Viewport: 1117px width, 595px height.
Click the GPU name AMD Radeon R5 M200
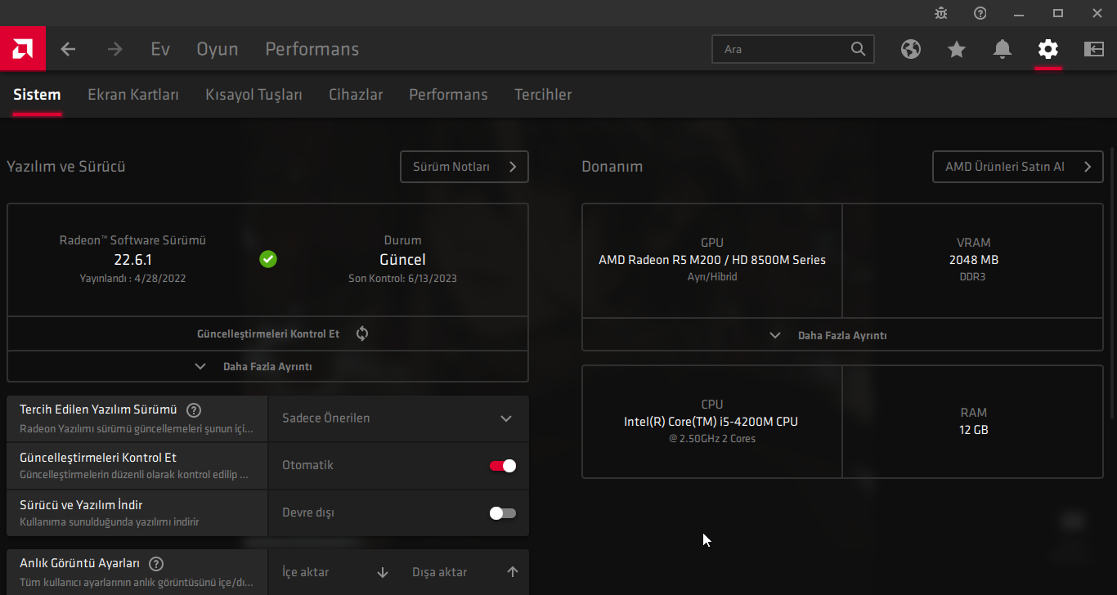pyautogui.click(x=712, y=260)
